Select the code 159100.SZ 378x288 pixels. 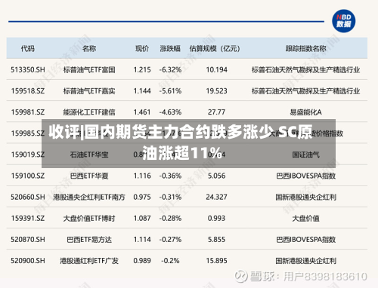tap(28, 176)
